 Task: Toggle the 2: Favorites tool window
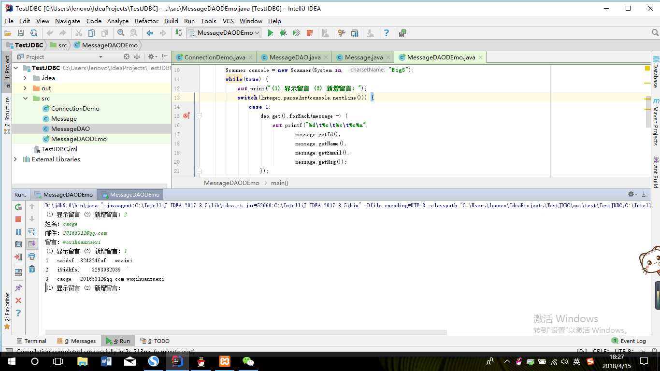point(7,310)
